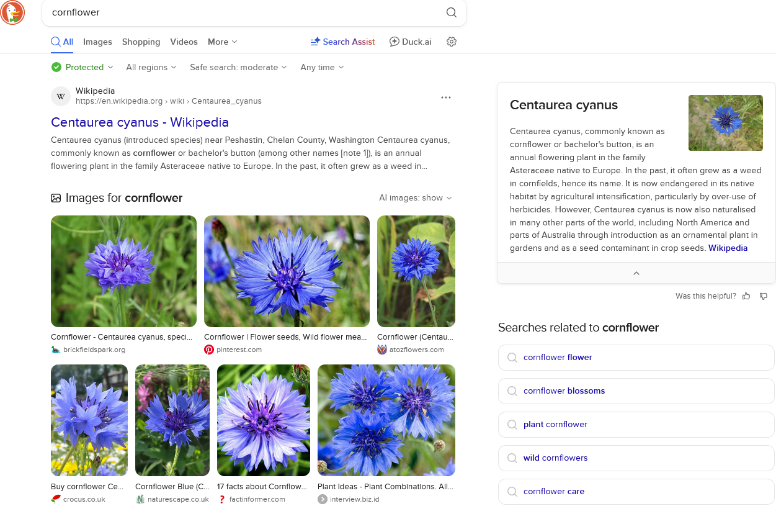The width and height of the screenshot is (776, 506).
Task: Select the All search tab
Action: 62,42
